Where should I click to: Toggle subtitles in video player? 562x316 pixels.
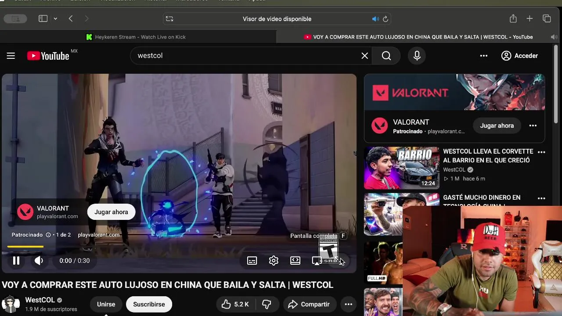[252, 261]
